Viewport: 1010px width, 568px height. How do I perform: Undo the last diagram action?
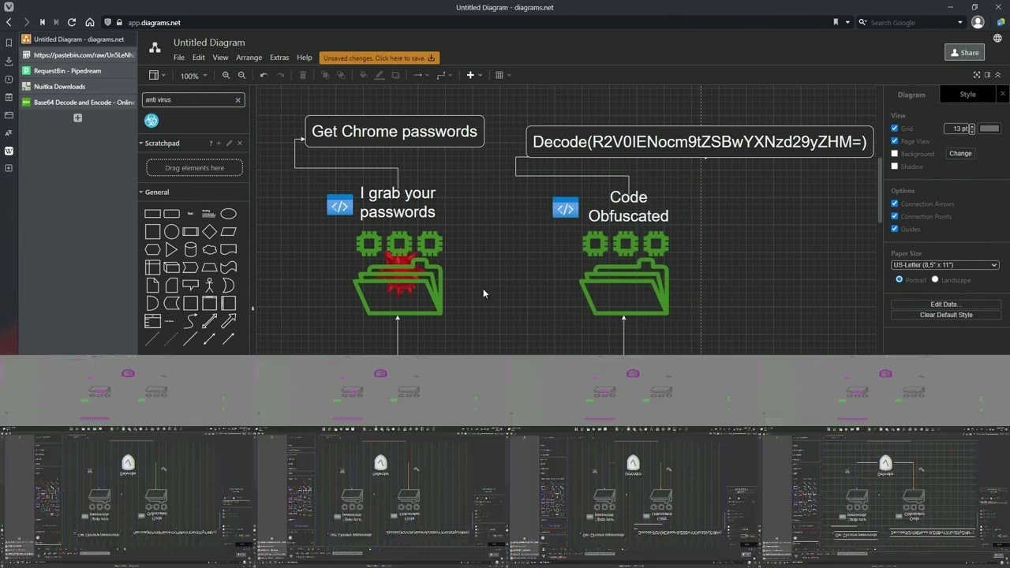pos(264,75)
